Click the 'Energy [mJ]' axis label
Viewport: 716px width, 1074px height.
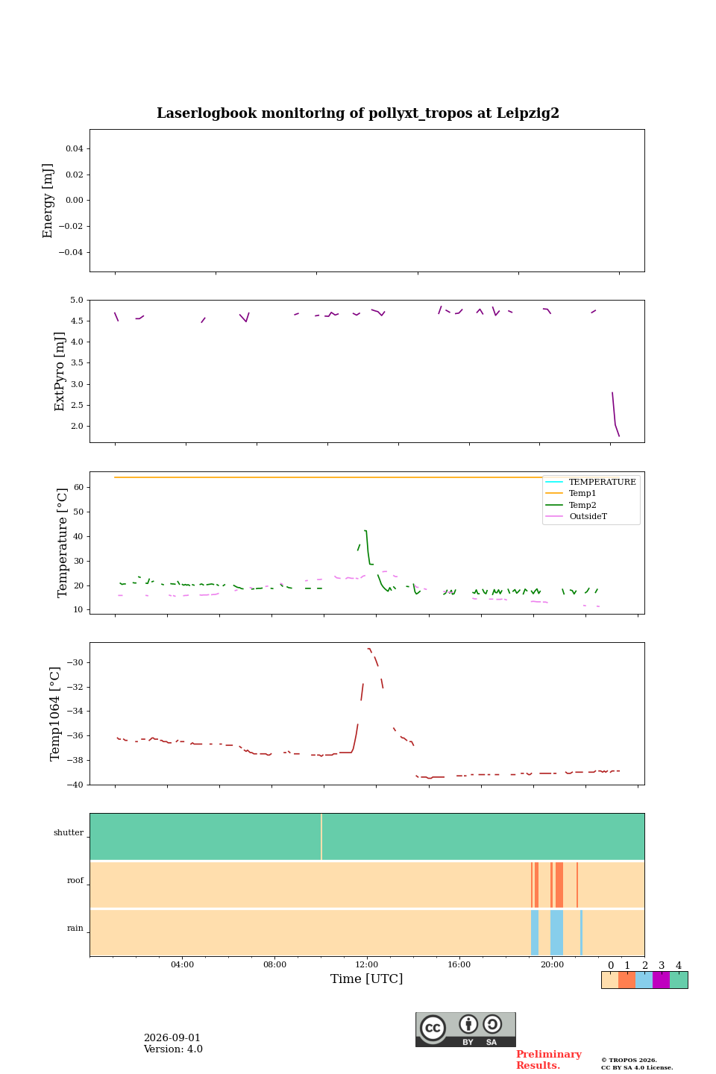tap(48, 201)
